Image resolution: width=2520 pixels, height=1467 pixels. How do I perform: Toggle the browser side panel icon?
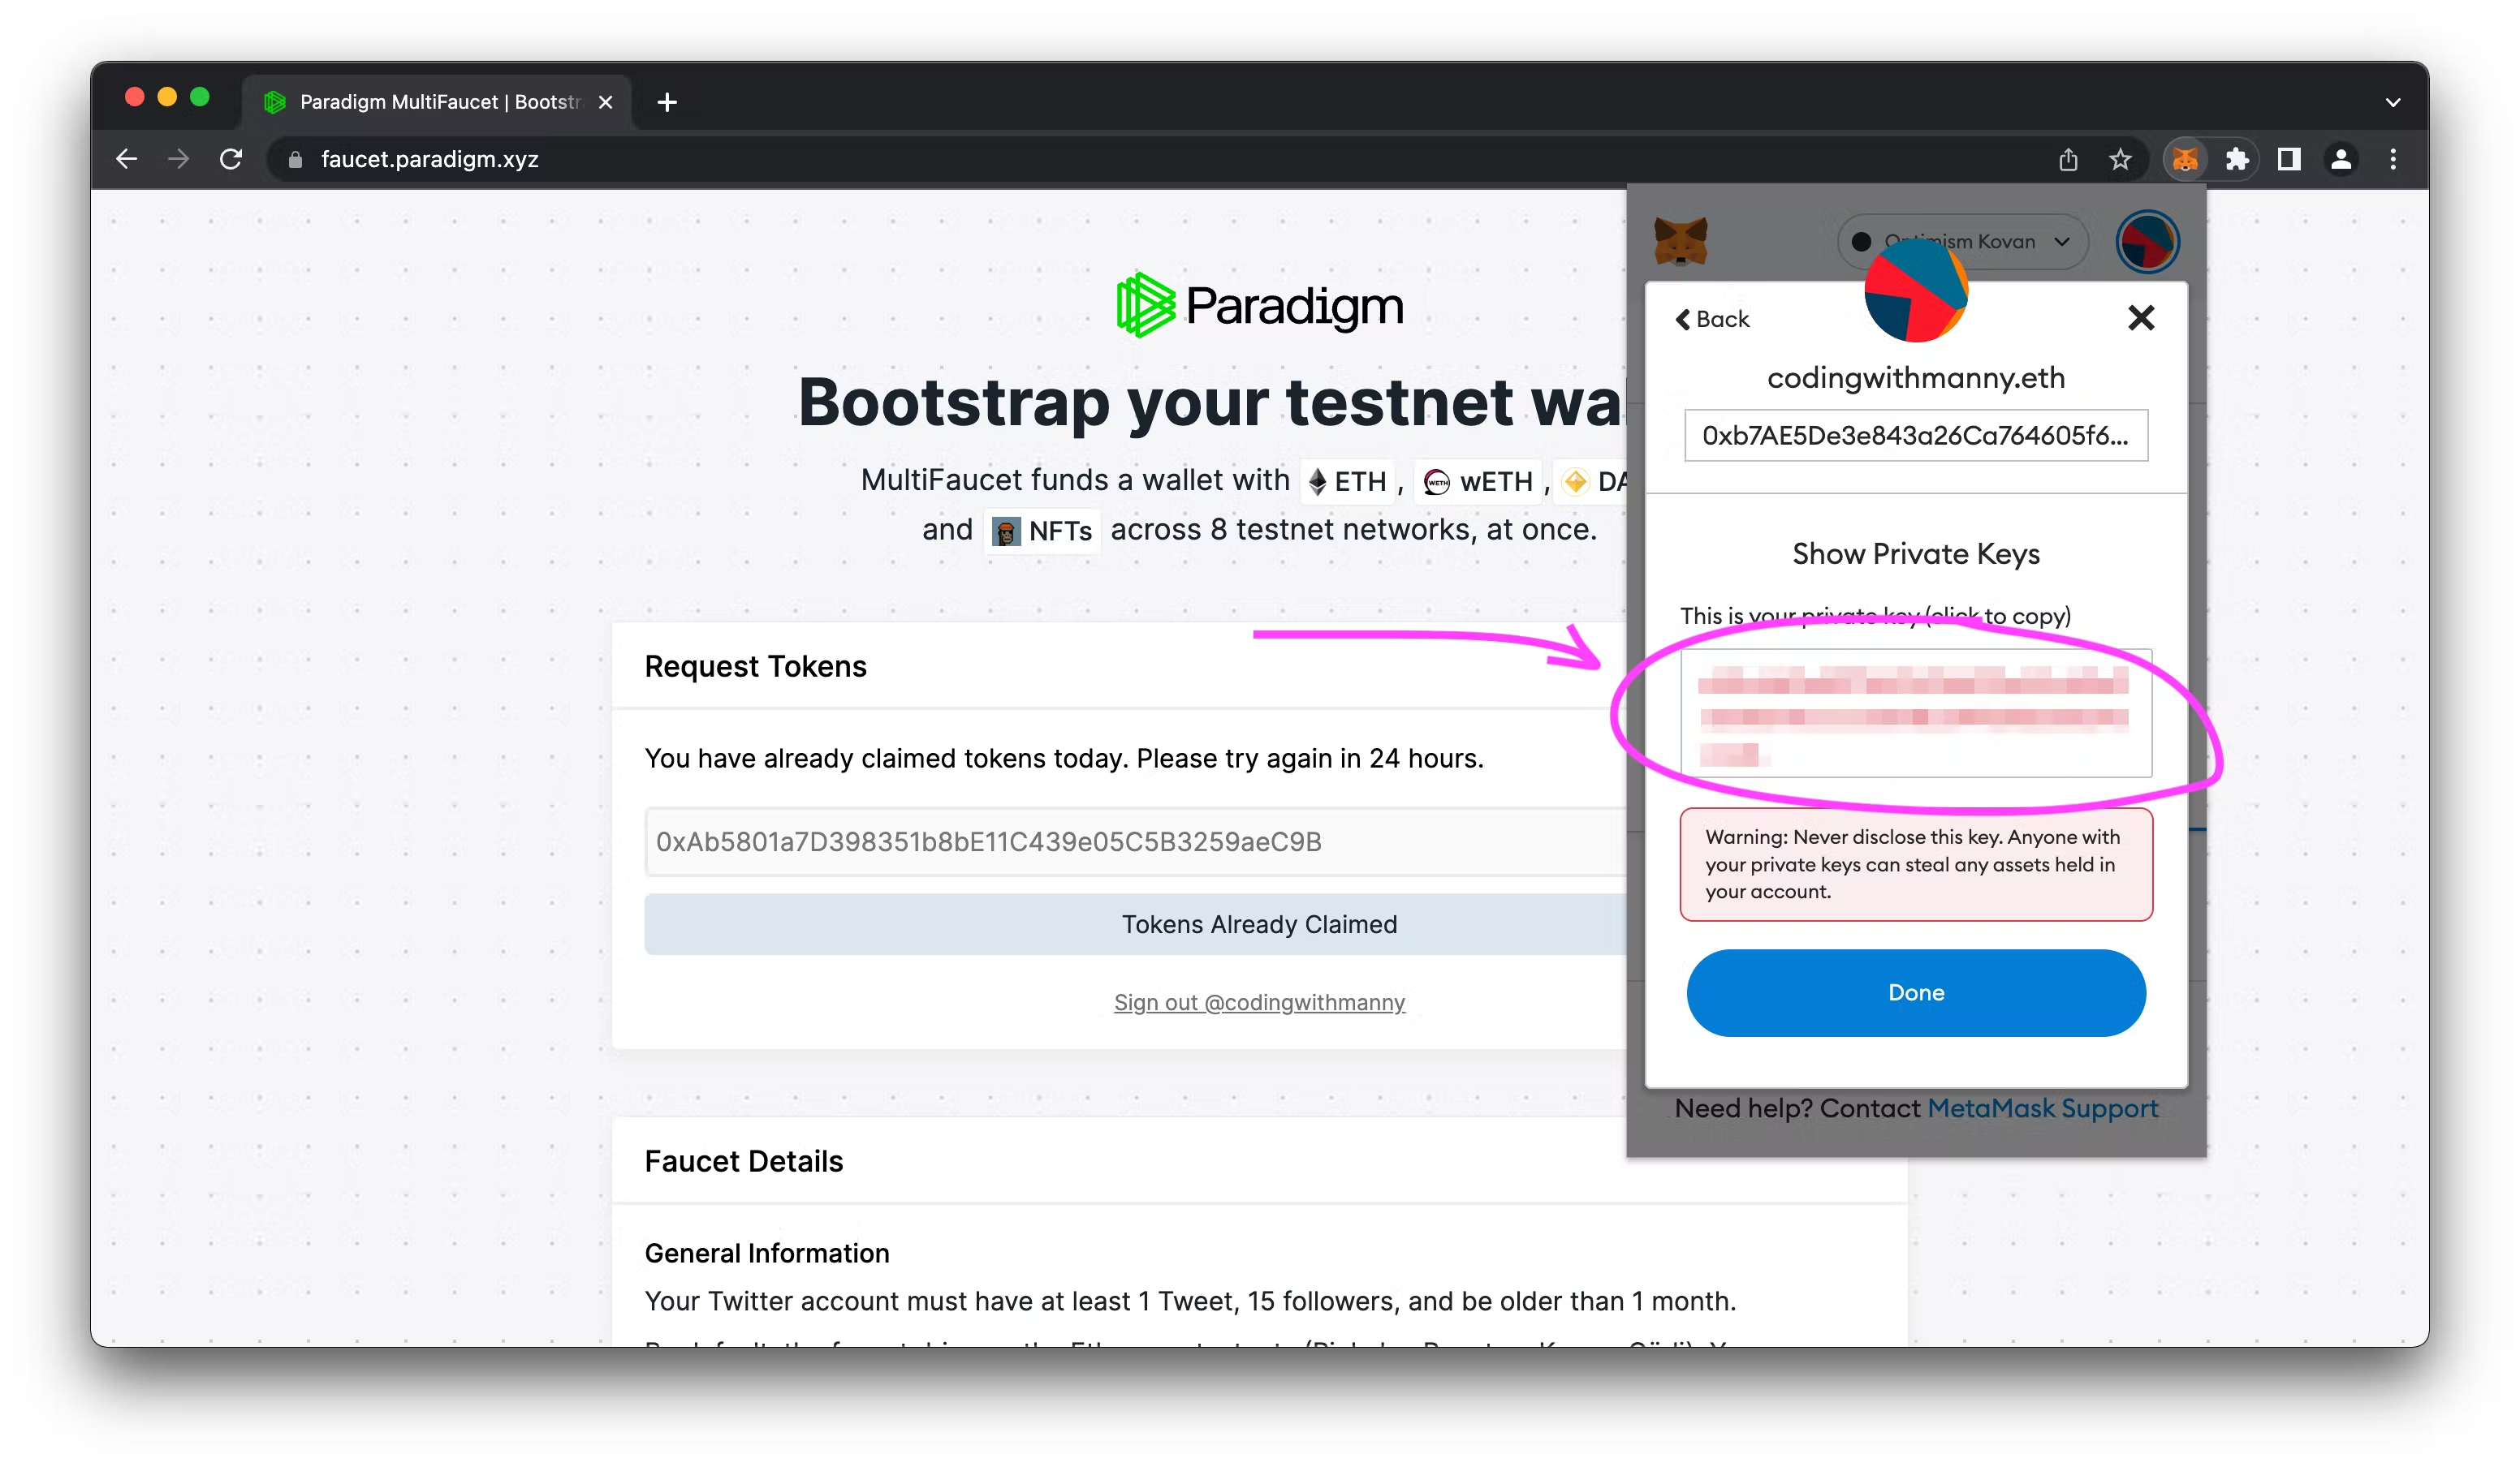click(x=2289, y=159)
